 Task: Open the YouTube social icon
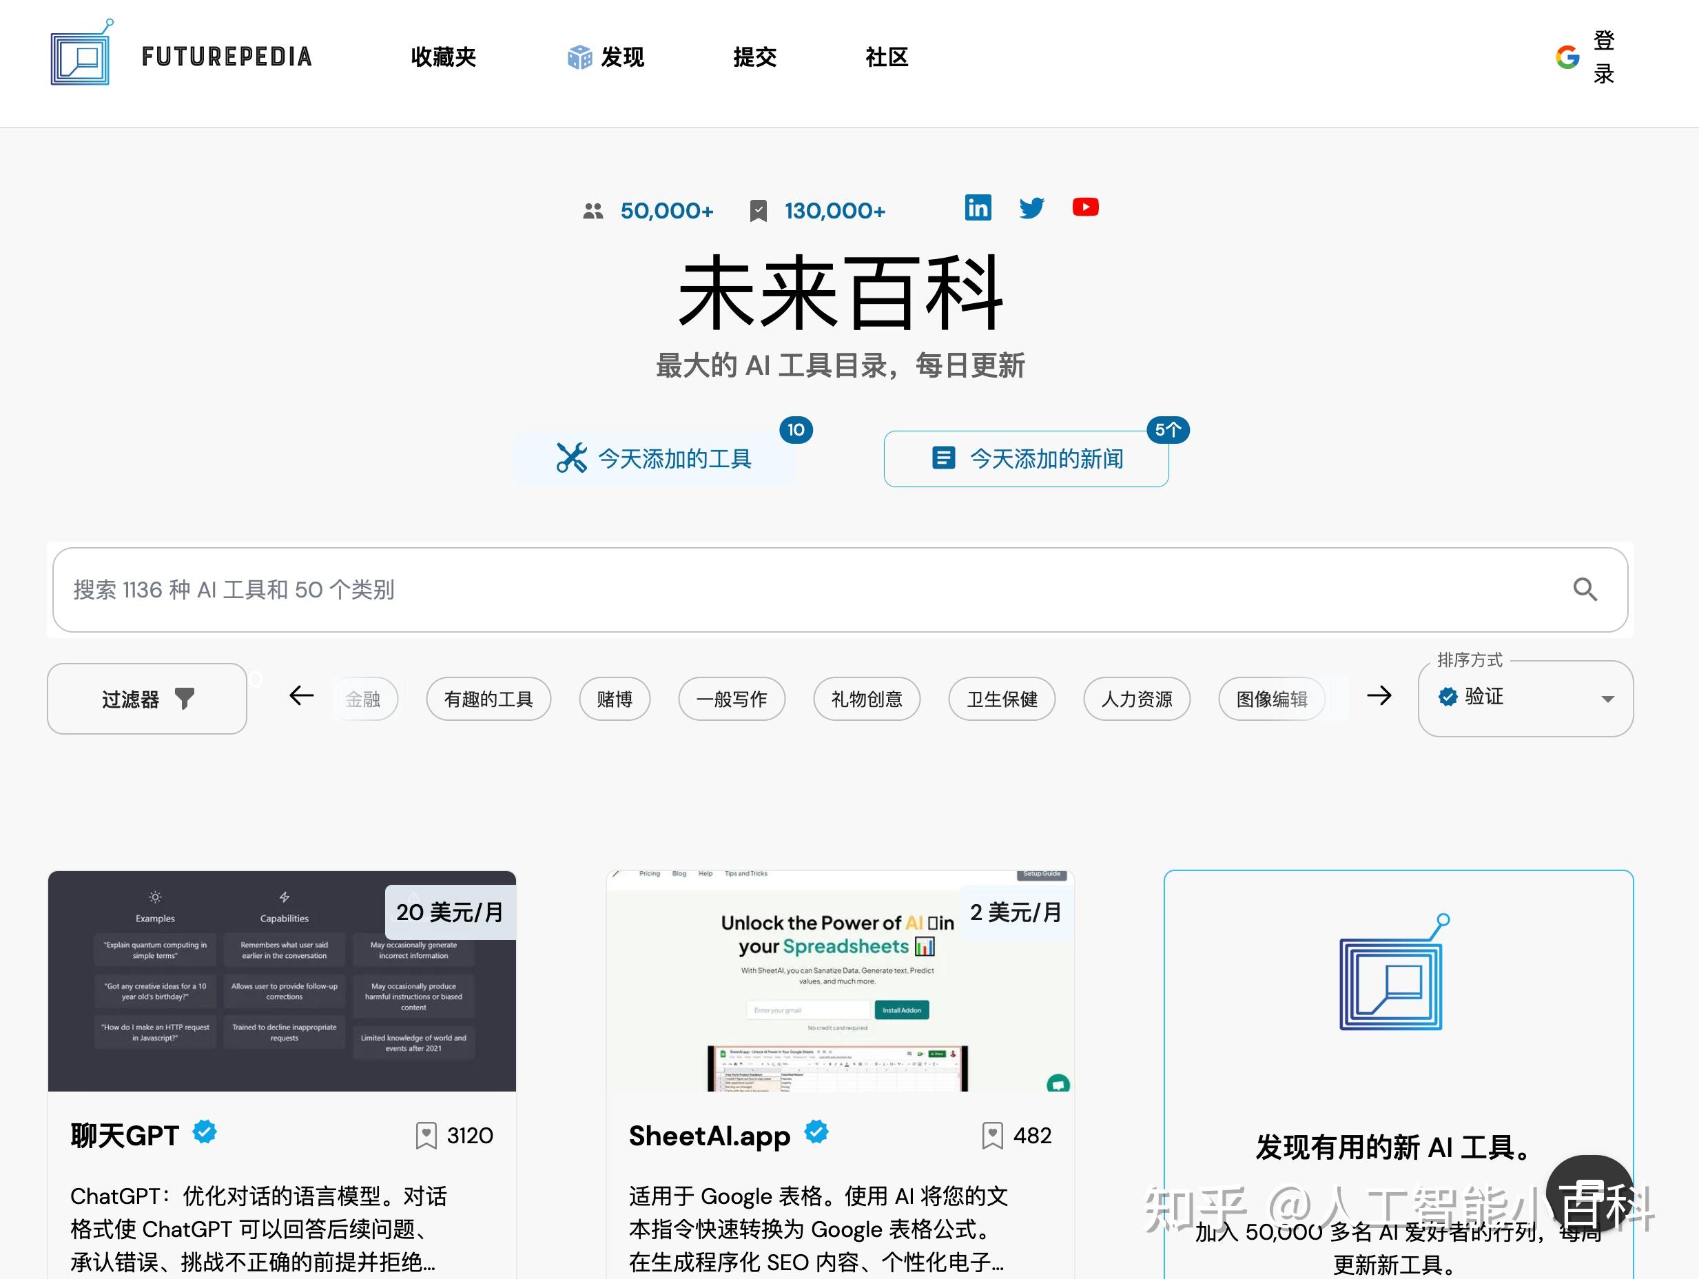click(1085, 207)
